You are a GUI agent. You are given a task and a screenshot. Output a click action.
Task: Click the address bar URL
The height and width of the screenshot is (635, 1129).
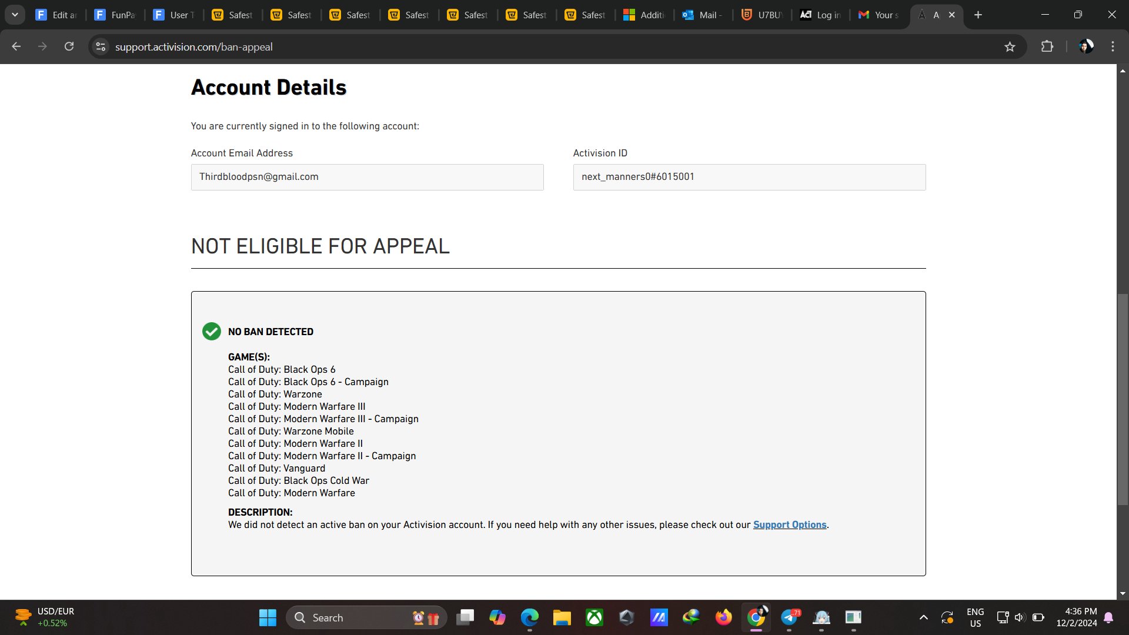pos(193,46)
